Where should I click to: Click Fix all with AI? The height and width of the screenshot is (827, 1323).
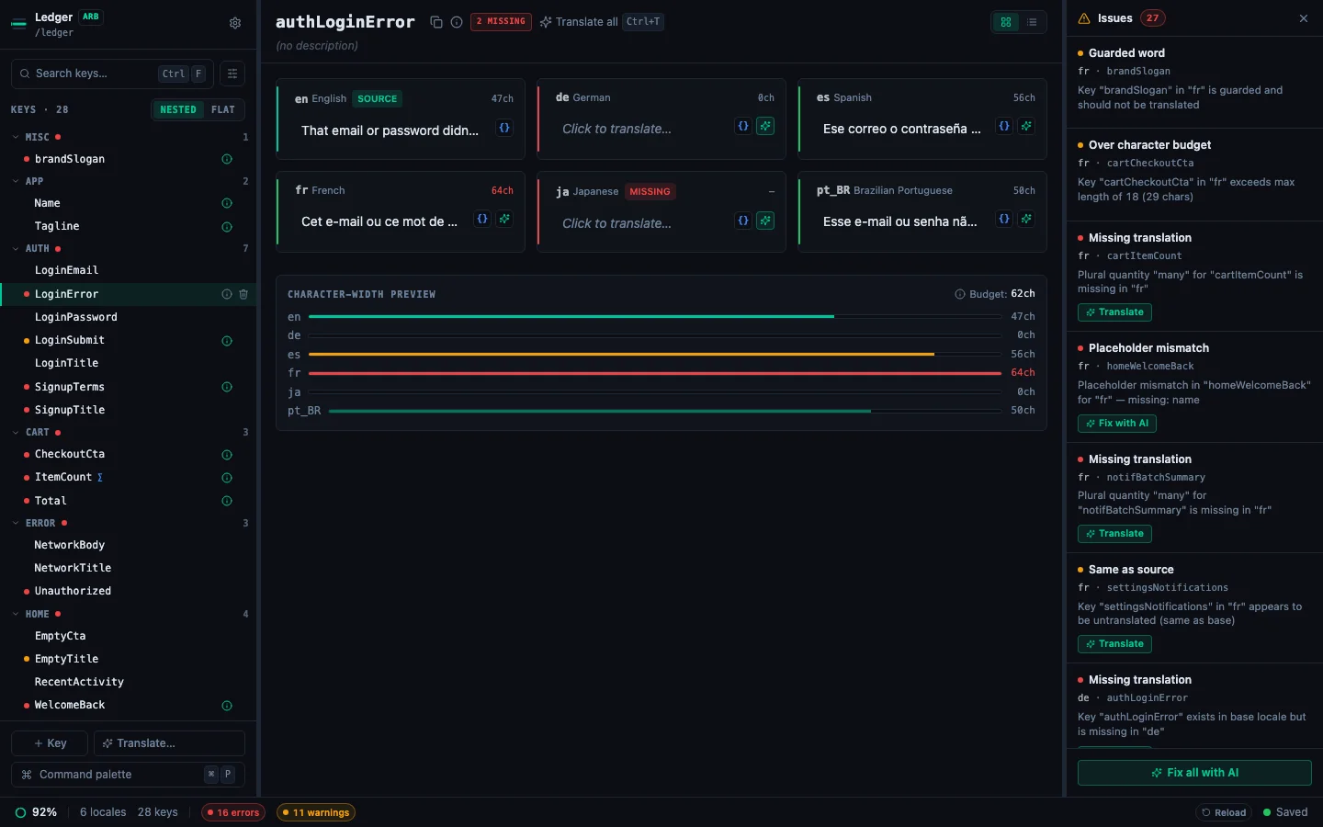(1194, 773)
